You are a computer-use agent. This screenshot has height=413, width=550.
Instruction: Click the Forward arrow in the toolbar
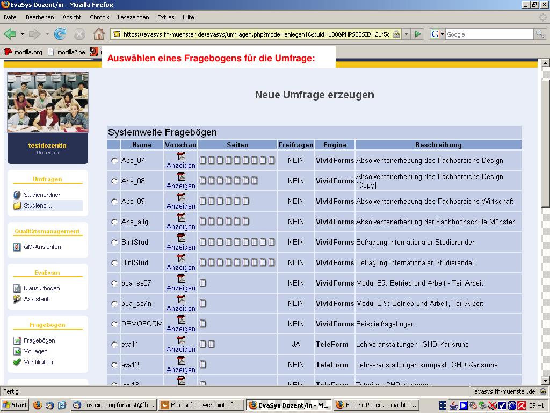pos(34,34)
